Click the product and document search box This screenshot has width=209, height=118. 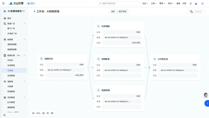click(x=119, y=4)
